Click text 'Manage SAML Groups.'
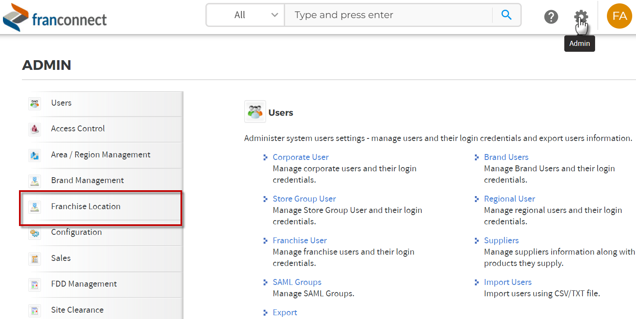The width and height of the screenshot is (636, 319). click(313, 293)
